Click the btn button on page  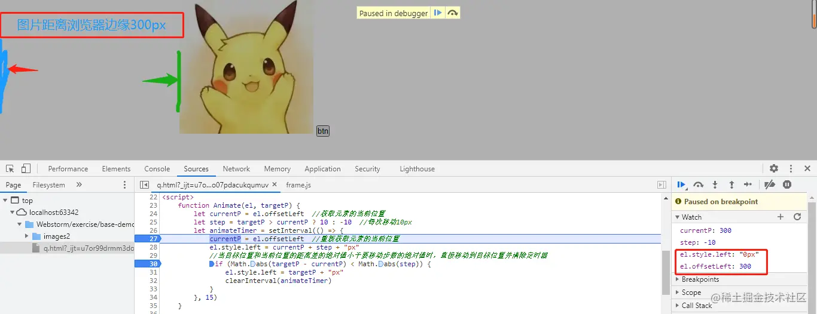(323, 131)
